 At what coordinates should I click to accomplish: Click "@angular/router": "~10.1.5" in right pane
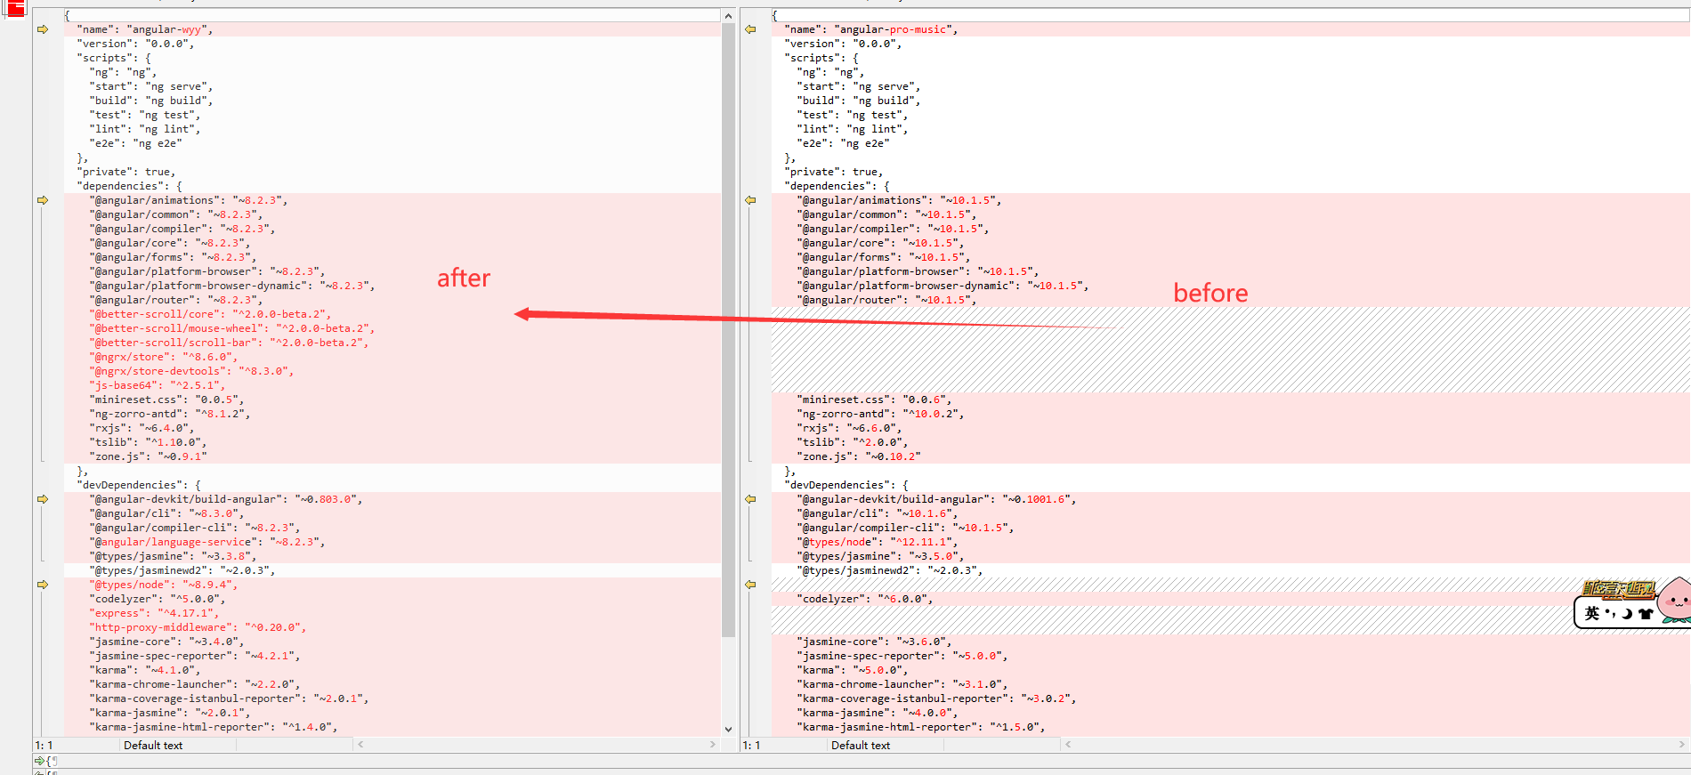[x=886, y=300]
